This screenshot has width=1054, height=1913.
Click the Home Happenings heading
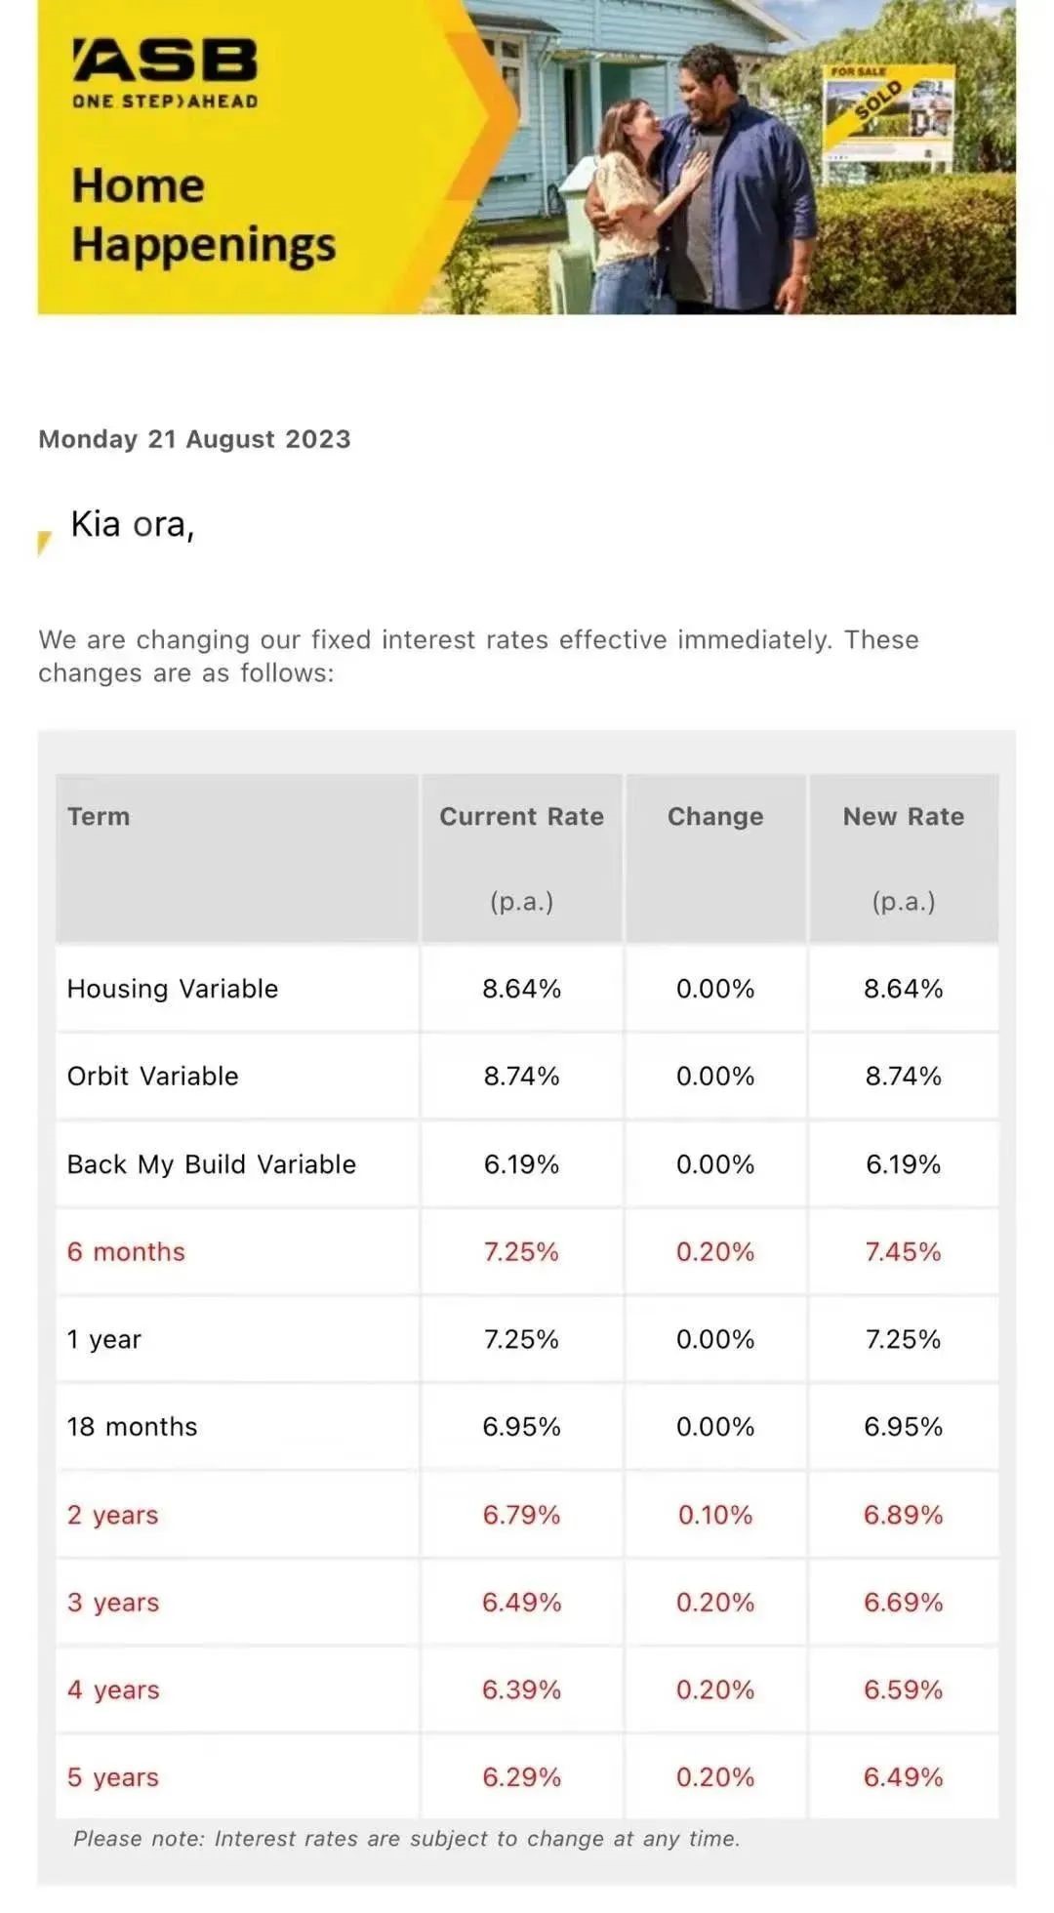tap(203, 215)
